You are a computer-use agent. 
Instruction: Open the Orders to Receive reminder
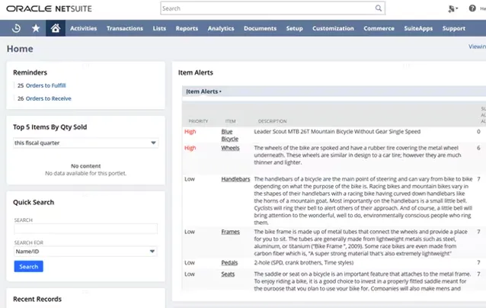(50, 98)
